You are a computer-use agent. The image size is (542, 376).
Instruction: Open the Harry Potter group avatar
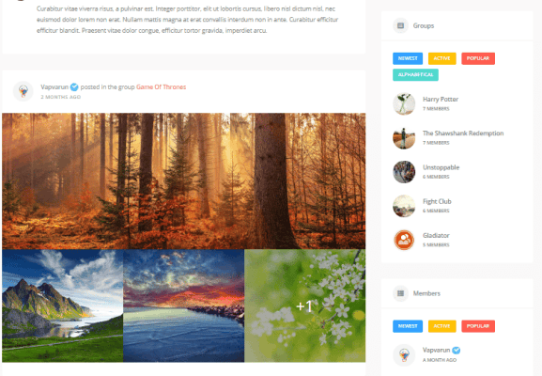404,103
